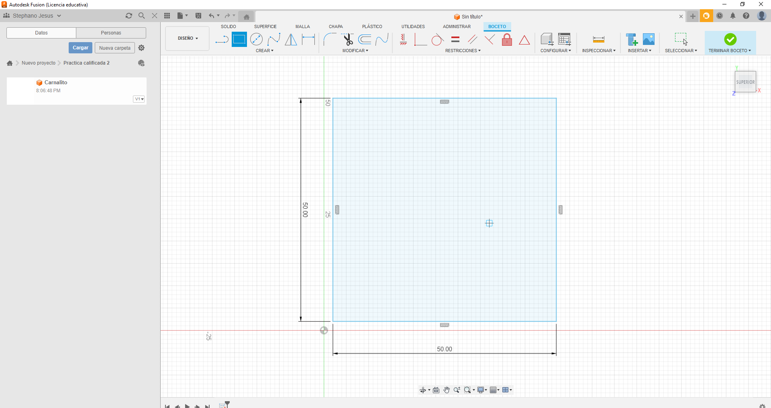Click the Window select icon
This screenshot has height=408, width=771.
(681, 39)
